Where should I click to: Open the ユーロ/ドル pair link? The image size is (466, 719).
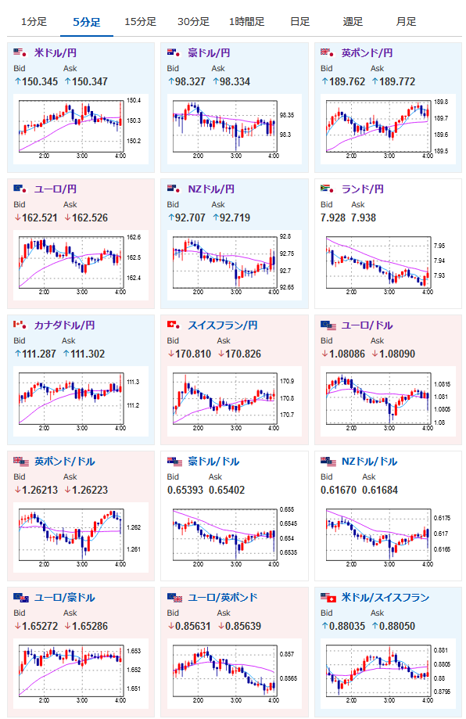[x=367, y=325]
